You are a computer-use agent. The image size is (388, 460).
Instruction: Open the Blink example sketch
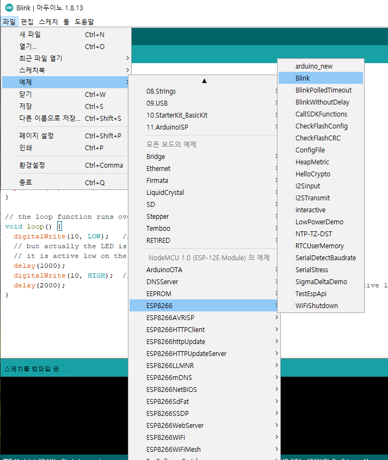[x=321, y=78]
